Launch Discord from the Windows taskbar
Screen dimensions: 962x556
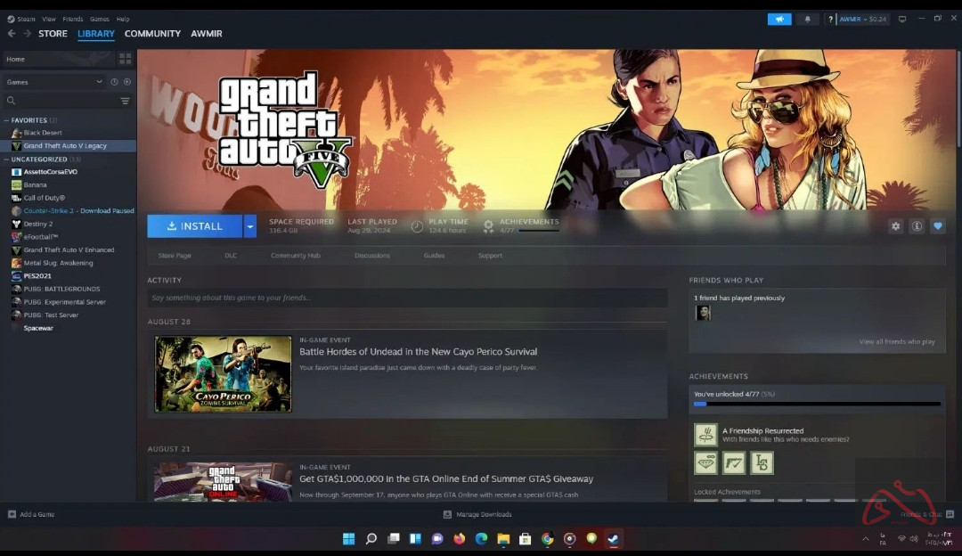tap(436, 538)
